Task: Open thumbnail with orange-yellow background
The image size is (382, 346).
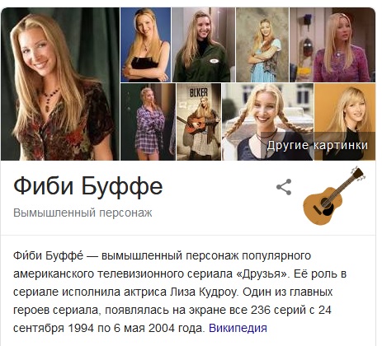Action: pyautogui.click(x=345, y=122)
